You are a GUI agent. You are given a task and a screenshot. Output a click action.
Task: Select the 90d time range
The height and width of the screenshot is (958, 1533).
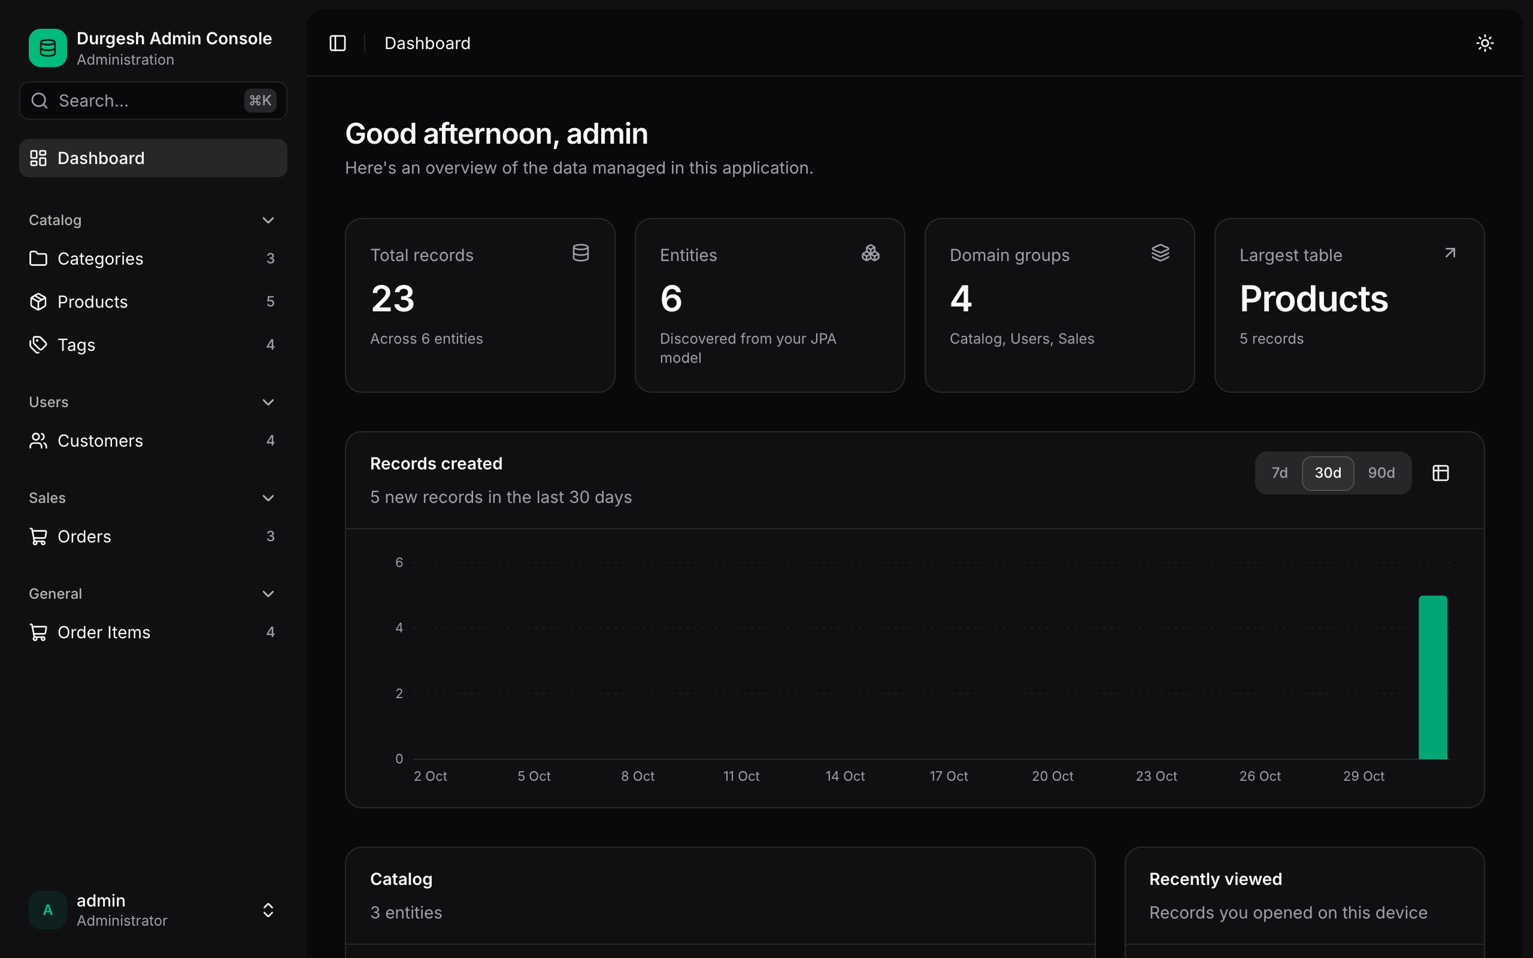coord(1381,472)
